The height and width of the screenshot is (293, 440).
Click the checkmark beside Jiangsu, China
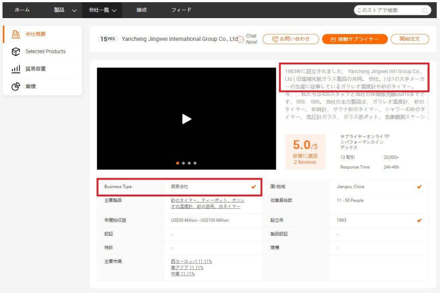[419, 186]
